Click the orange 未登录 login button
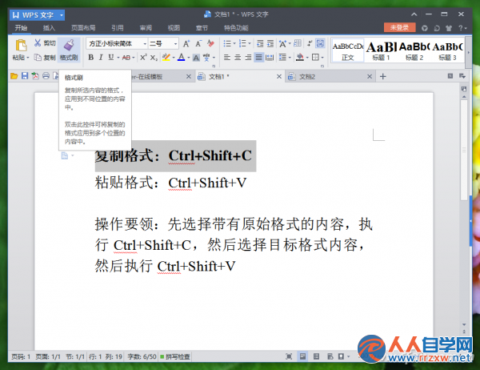The height and width of the screenshot is (370, 480). (399, 27)
